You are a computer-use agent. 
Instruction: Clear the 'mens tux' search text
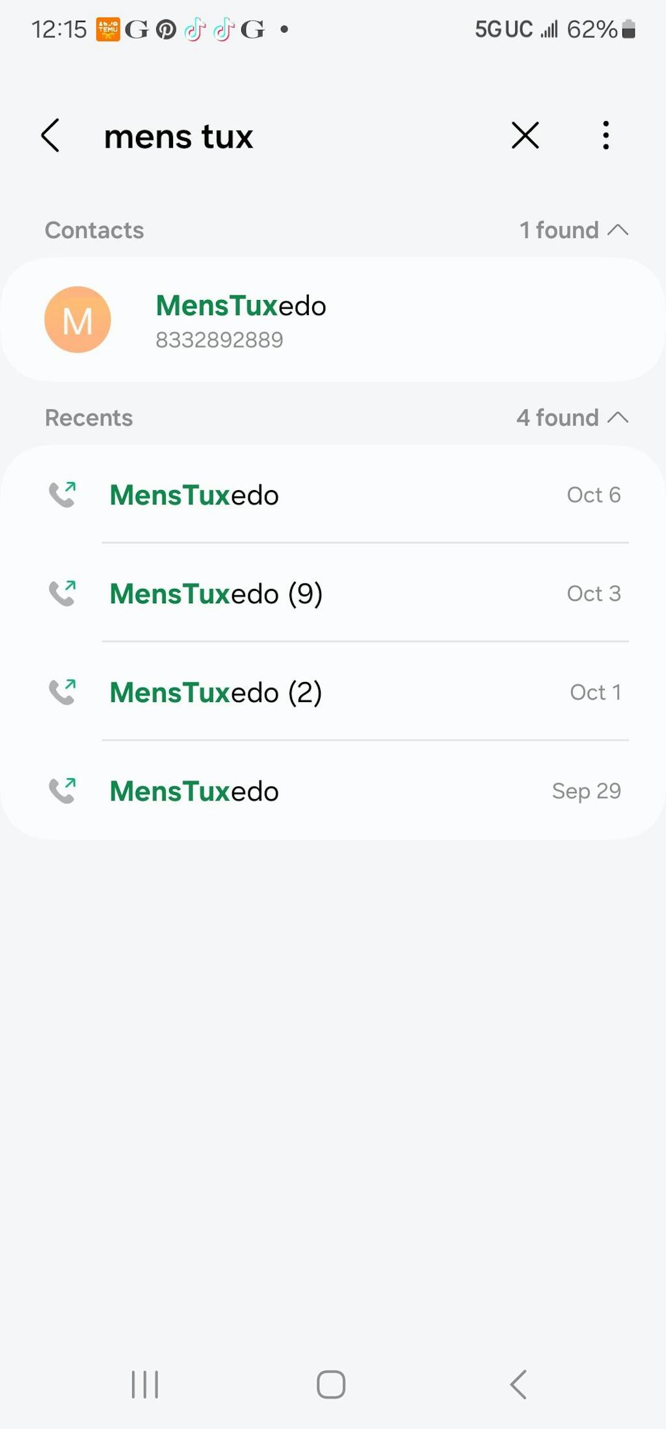(x=525, y=135)
